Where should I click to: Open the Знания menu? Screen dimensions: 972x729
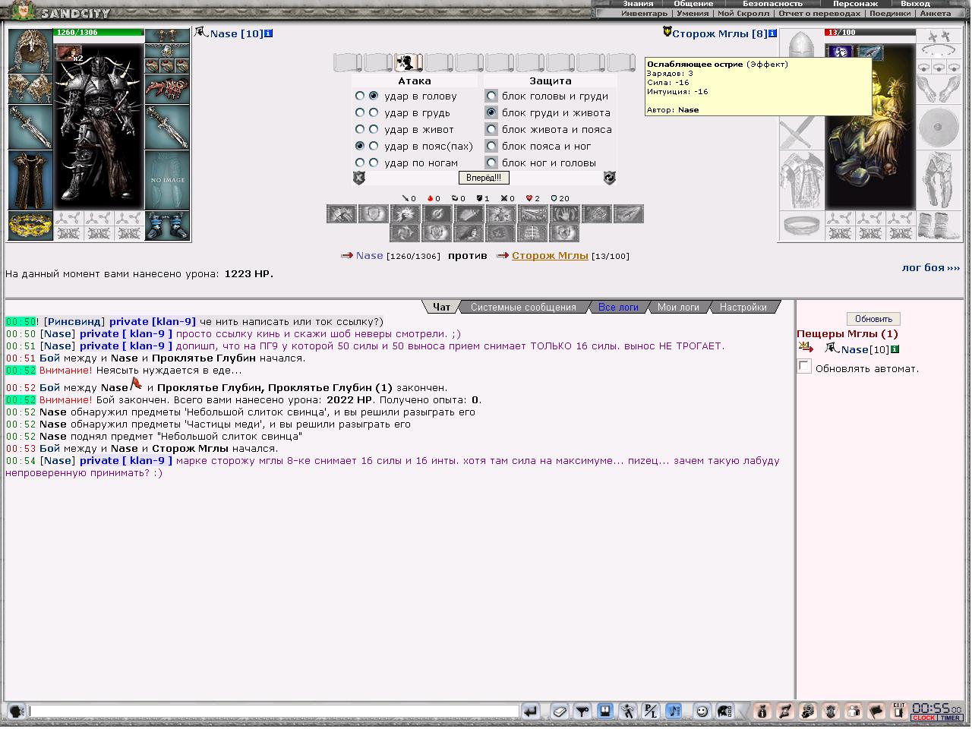point(638,4)
